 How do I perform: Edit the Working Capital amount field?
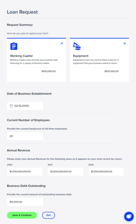37,71
